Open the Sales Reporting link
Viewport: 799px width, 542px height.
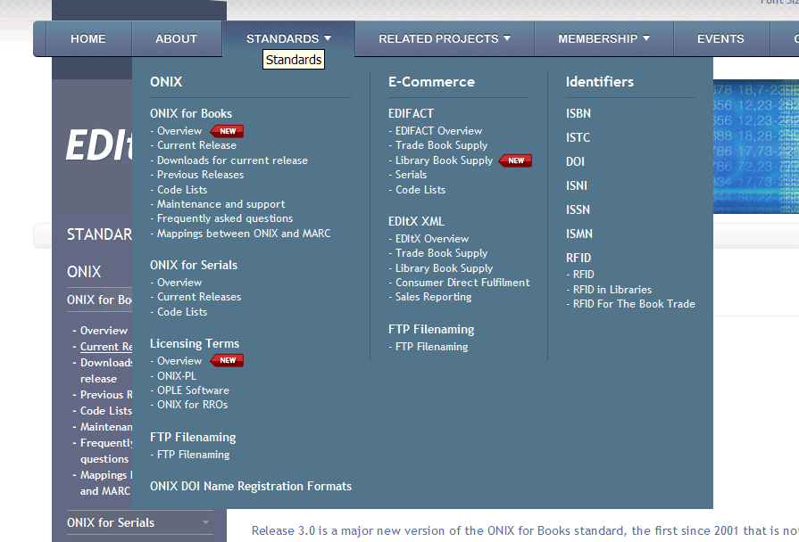coord(434,297)
